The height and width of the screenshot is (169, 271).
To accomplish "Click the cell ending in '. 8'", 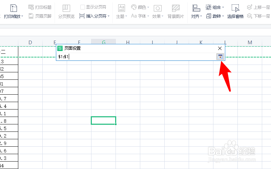I will 9,121.
